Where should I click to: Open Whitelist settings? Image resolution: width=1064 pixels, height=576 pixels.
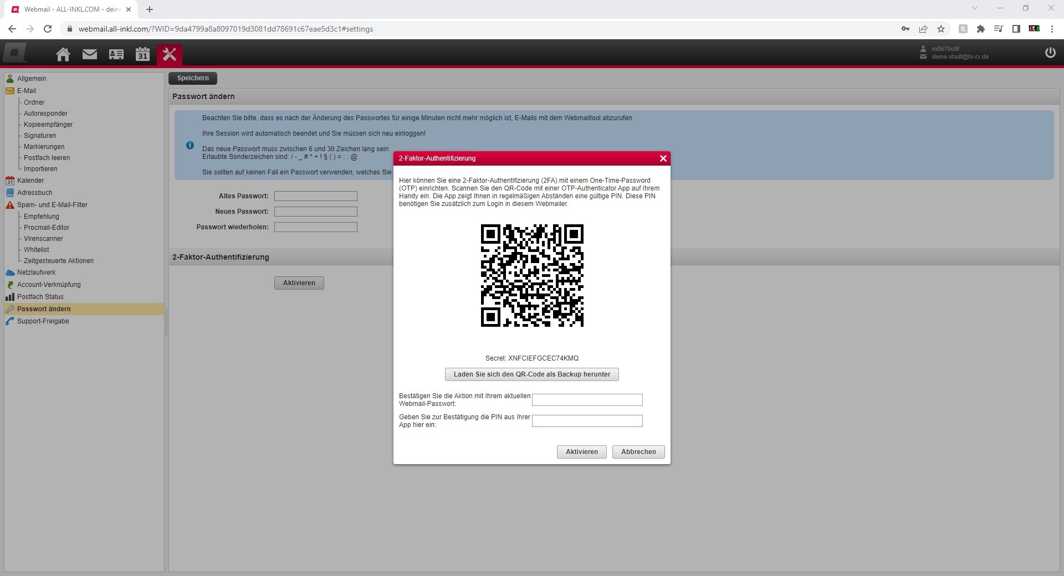click(37, 250)
